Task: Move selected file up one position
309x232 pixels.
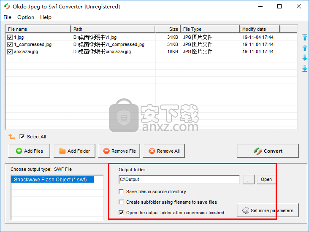Action: click(x=305, y=48)
